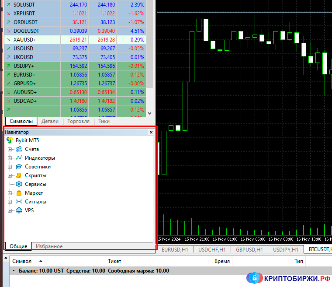Click DOGEUSDT daily change 4.51%
The width and height of the screenshot is (332, 287).
click(x=137, y=31)
